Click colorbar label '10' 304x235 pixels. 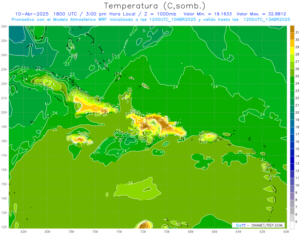pos(297,185)
